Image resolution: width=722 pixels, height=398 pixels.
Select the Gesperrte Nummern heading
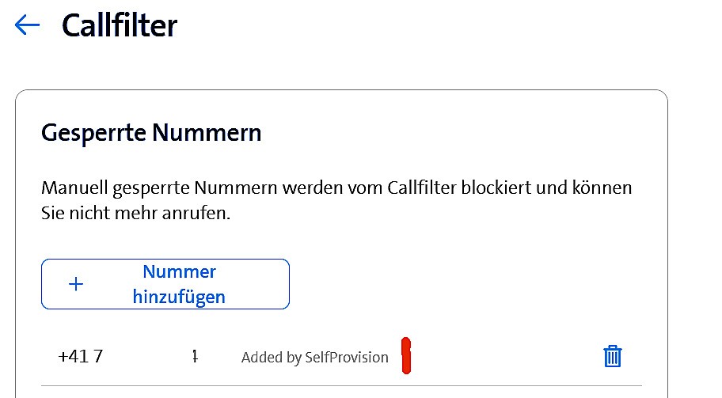150,132
